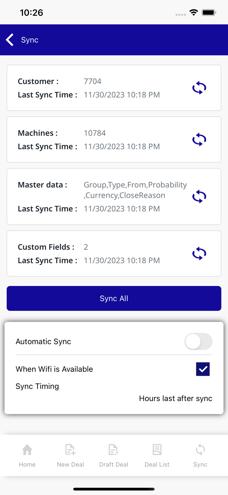This screenshot has width=228, height=495.
Task: Go back using the Sync header arrow
Action: [x=9, y=40]
